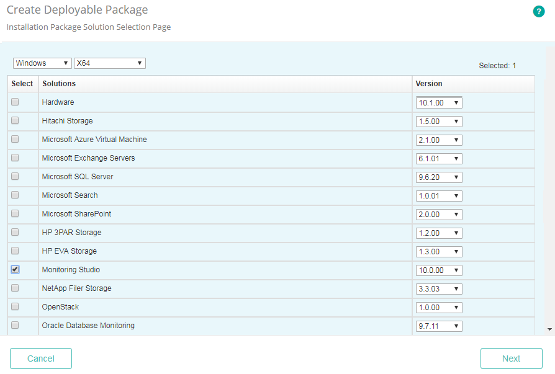Open the NetApp Filer Storage version dropdown

coord(439,288)
